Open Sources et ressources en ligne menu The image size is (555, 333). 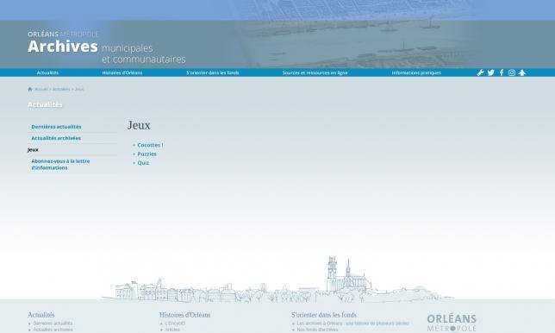[315, 73]
